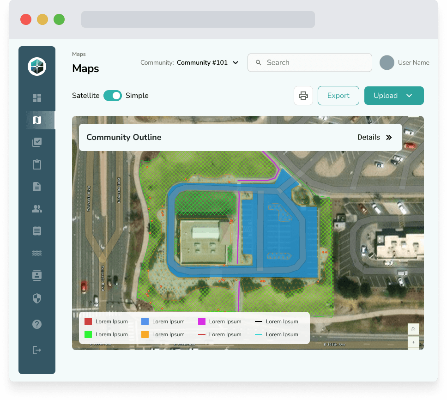Image resolution: width=447 pixels, height=400 pixels.
Task: Open the Community #101 dropdown
Action: pyautogui.click(x=207, y=63)
